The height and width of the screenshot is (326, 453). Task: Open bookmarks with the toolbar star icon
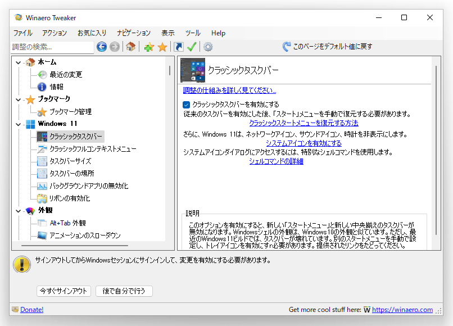(x=162, y=47)
